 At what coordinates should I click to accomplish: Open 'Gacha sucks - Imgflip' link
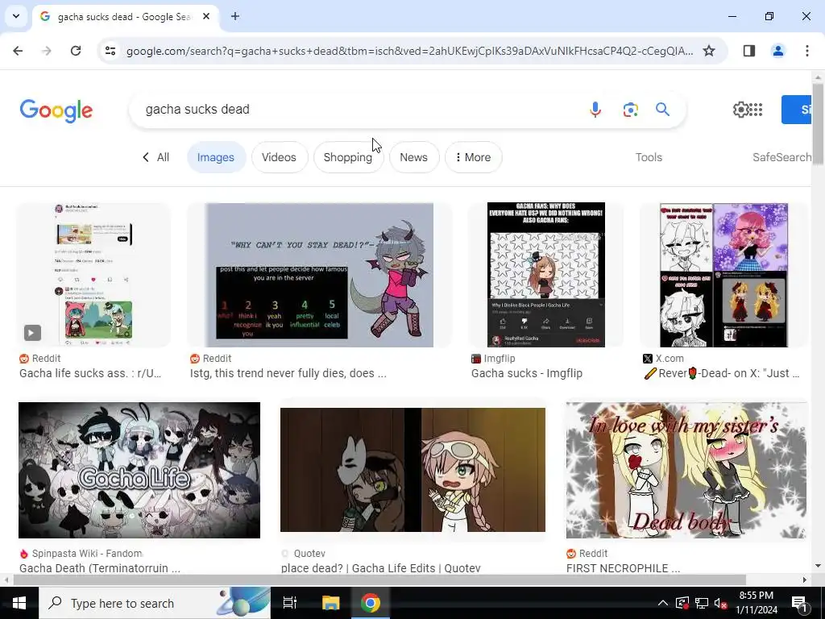(527, 373)
